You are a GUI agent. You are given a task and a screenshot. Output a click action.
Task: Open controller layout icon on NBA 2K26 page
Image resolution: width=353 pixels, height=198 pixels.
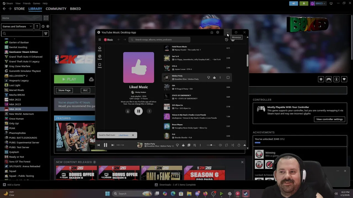[x=329, y=79]
